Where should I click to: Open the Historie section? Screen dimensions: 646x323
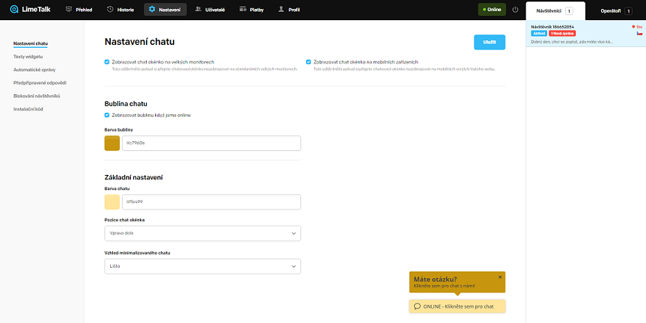click(120, 10)
